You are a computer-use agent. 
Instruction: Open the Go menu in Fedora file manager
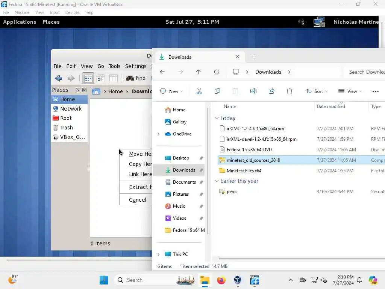[x=100, y=66]
